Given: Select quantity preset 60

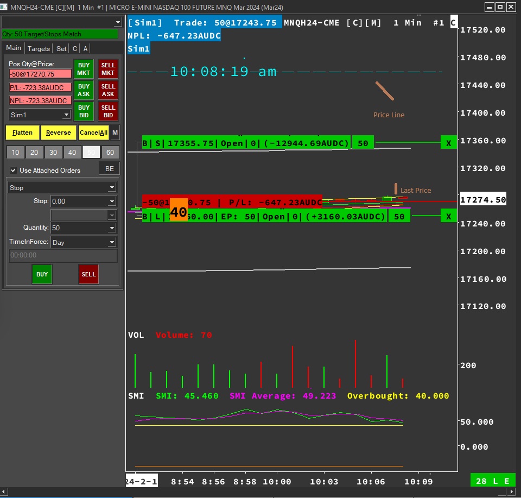Looking at the screenshot, I should pyautogui.click(x=110, y=153).
